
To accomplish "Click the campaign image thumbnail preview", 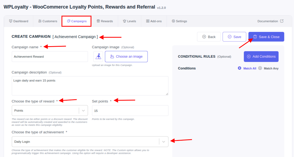I will click(98, 56).
